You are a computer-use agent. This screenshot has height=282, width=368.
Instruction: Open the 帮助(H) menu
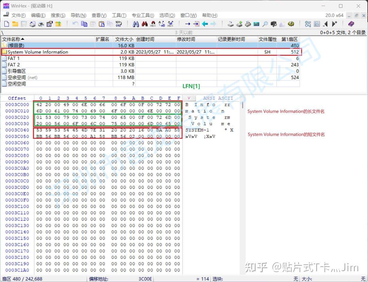[x=210, y=15]
